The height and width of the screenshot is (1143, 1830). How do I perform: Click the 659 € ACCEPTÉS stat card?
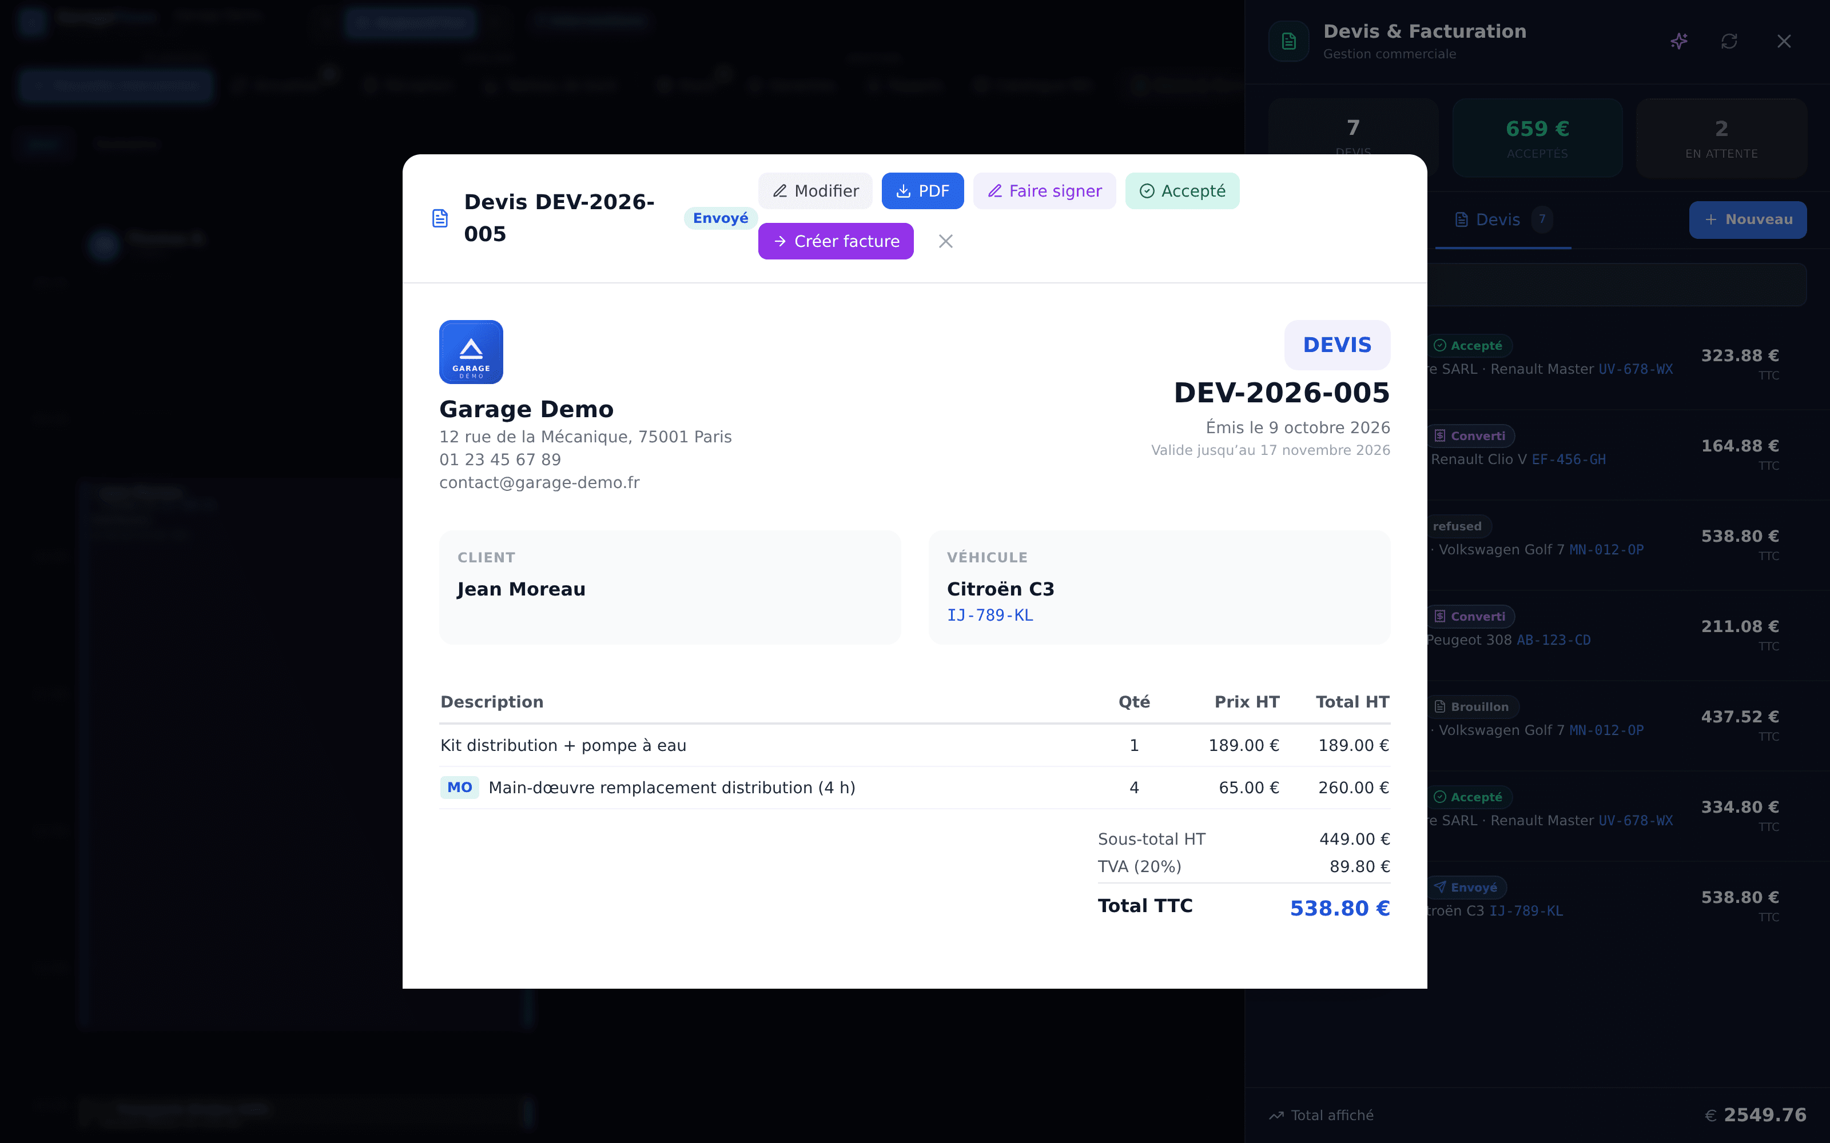coord(1537,138)
